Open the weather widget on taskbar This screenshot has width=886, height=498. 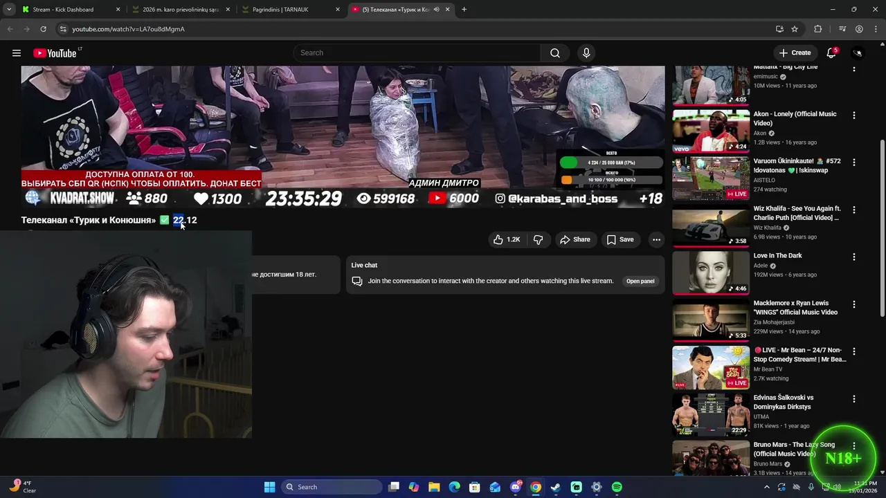coord(22,487)
